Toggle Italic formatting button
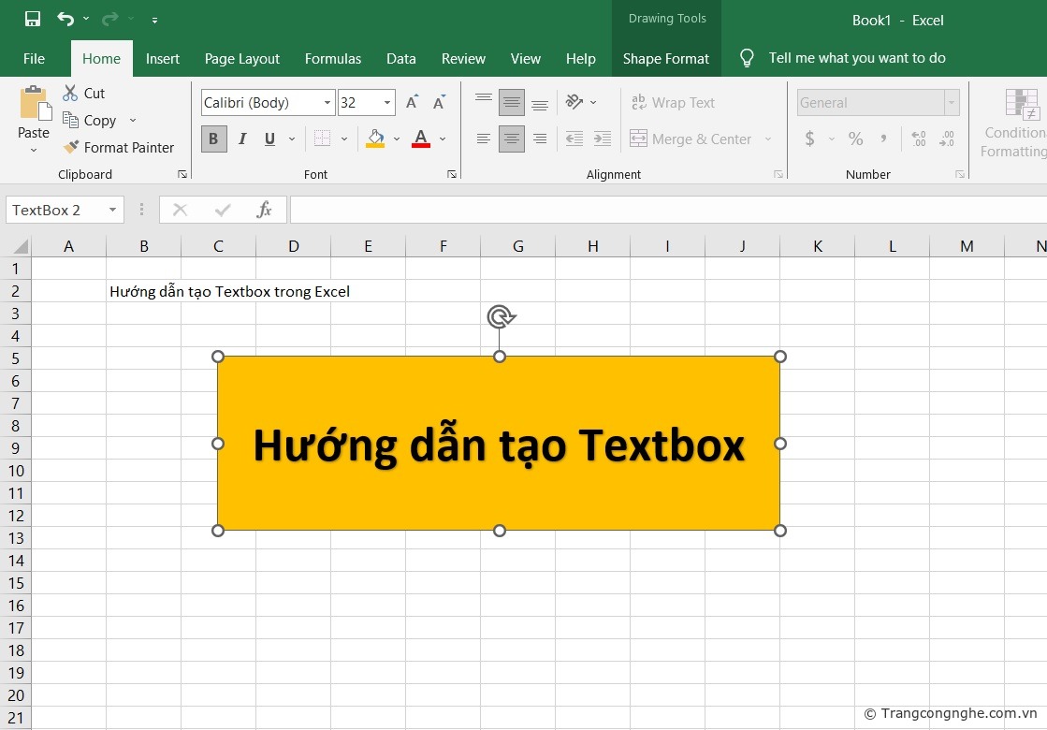This screenshot has width=1047, height=730. point(242,139)
